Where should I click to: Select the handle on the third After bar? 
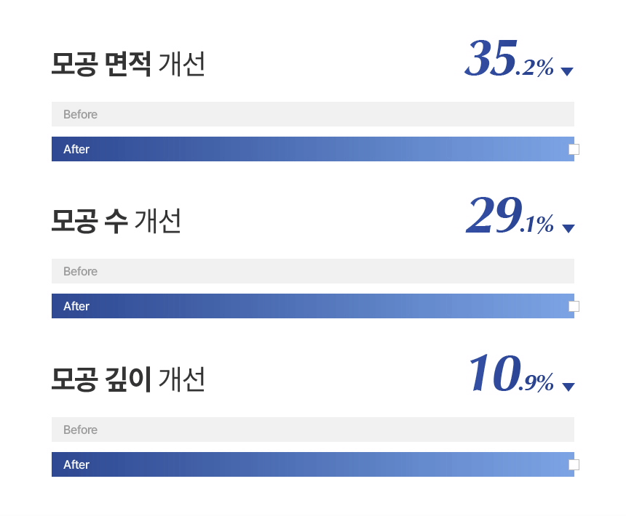[574, 464]
